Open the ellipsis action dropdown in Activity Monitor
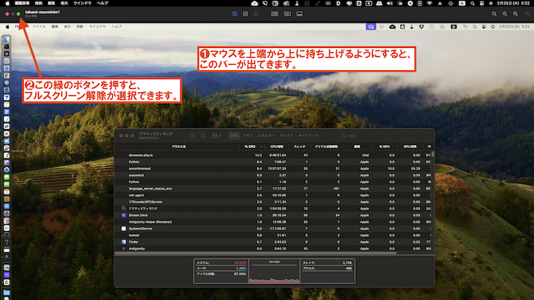534x300 pixels. [x=217, y=135]
